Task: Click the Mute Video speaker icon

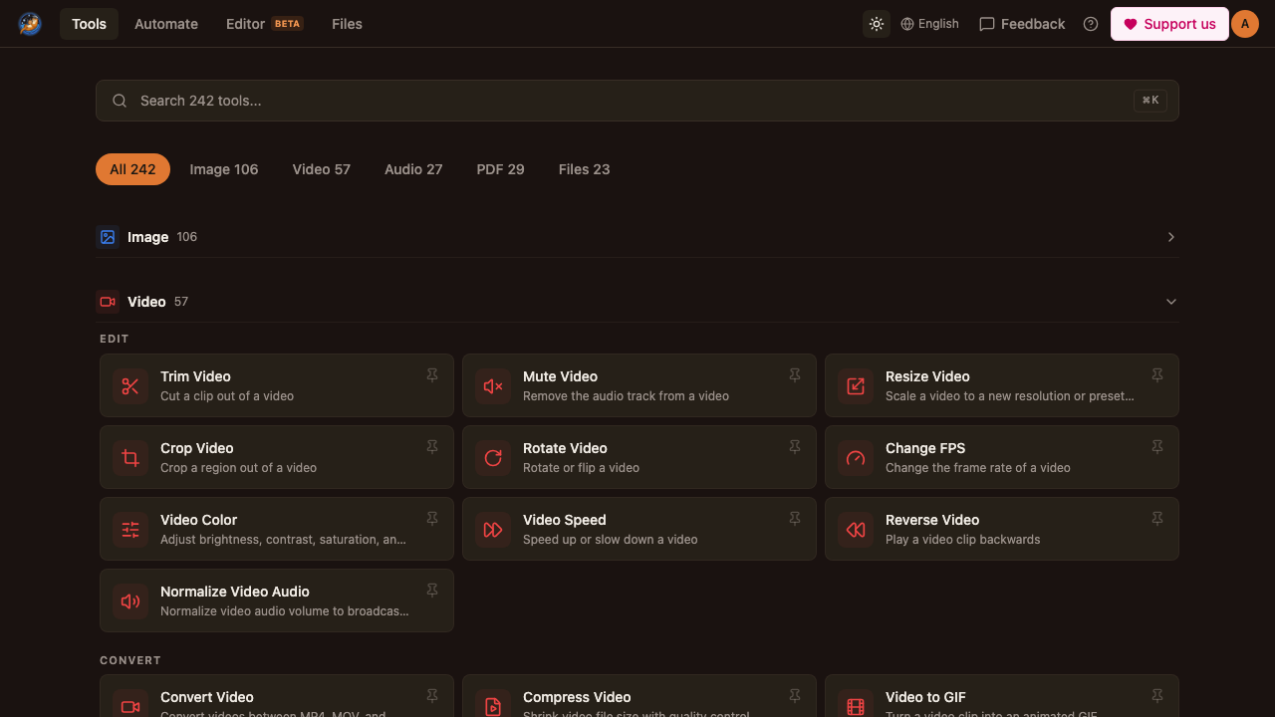Action: coord(493,385)
